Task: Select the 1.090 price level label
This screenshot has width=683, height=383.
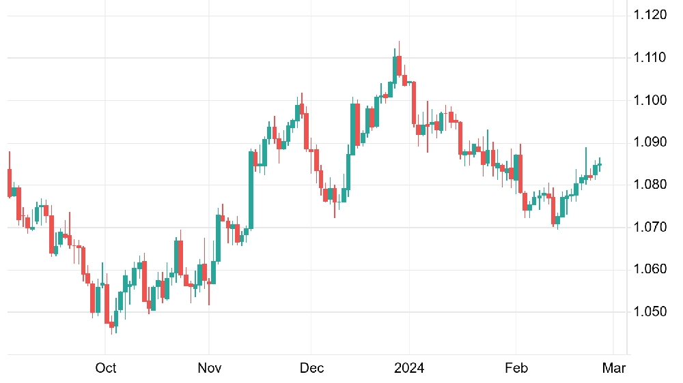Action: 650,142
